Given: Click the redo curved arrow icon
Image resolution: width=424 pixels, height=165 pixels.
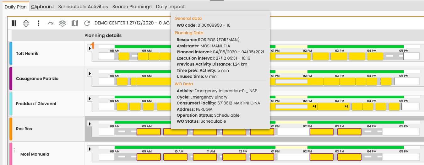Looking at the screenshot, I should point(50,23).
